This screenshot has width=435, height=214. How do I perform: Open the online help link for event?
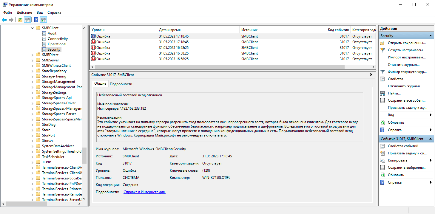point(144,192)
